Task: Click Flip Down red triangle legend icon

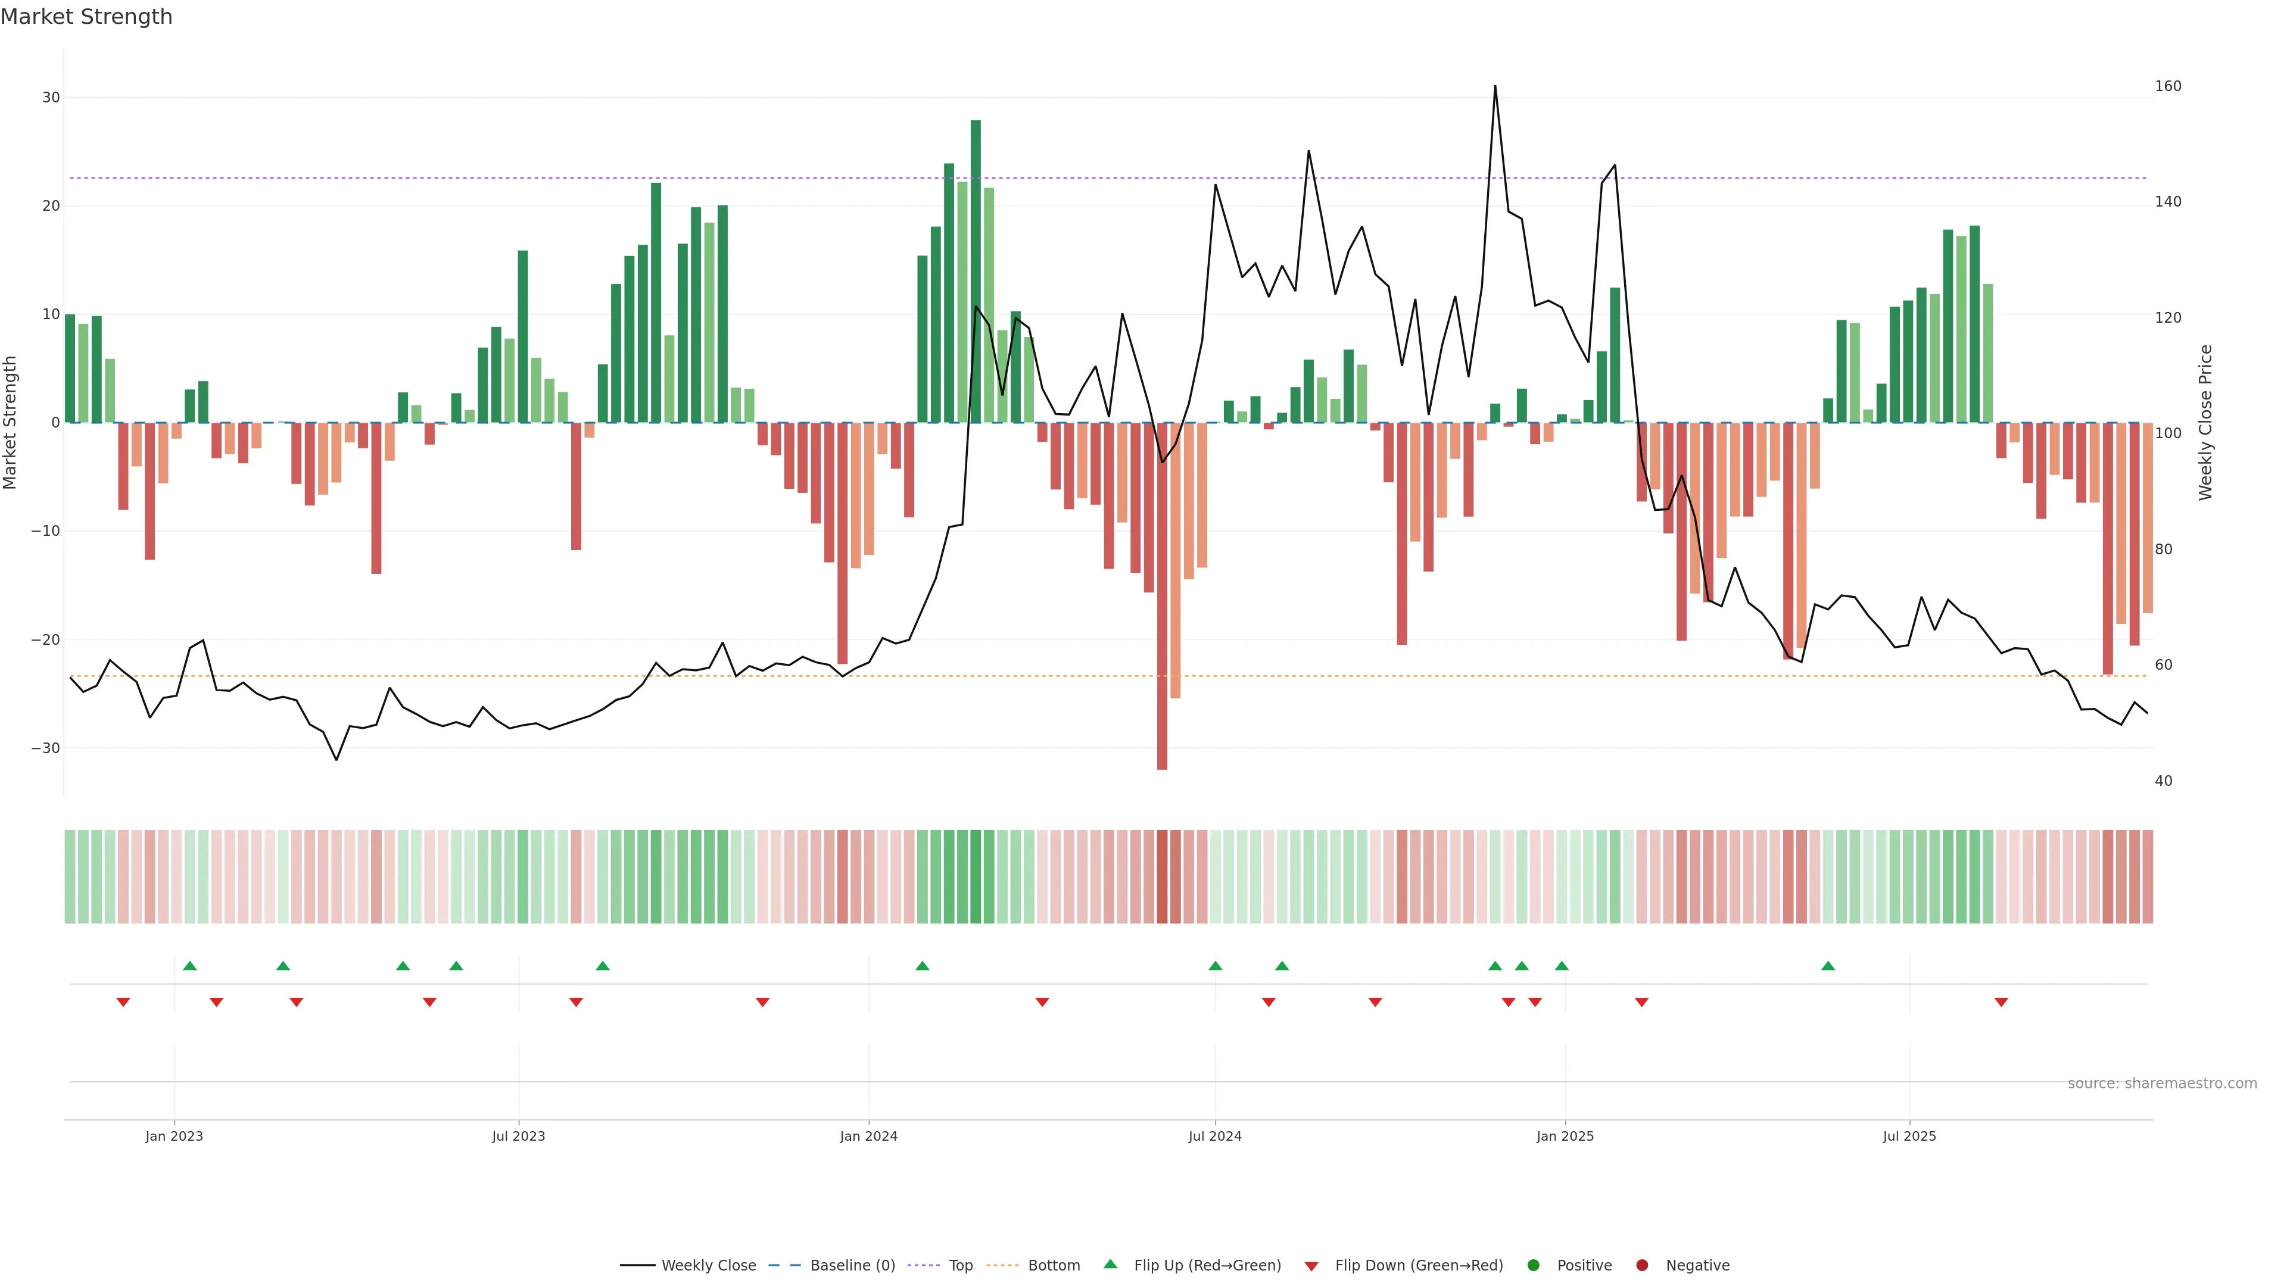Action: pyautogui.click(x=1311, y=1266)
